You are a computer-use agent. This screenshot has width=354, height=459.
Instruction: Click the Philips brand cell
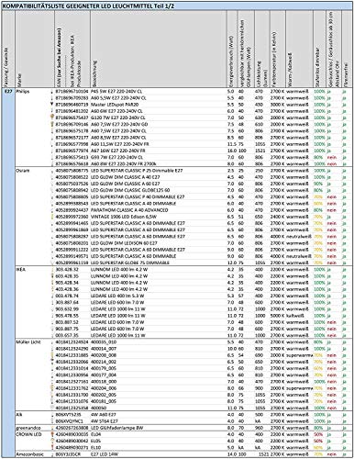pyautogui.click(x=22, y=91)
